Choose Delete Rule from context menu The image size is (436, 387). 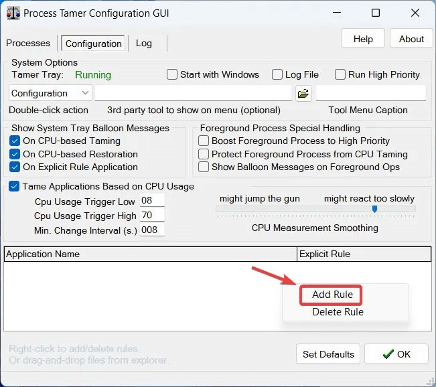[338, 312]
